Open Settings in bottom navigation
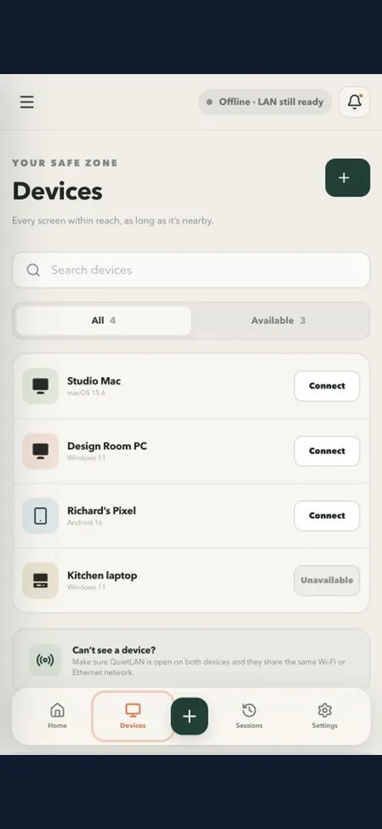Viewport: 382px width, 829px height. point(325,717)
